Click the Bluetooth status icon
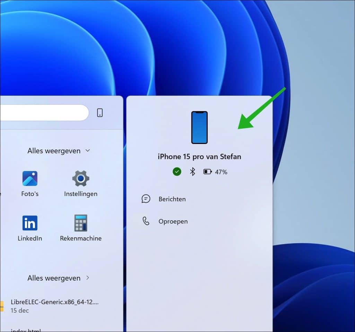 click(x=192, y=171)
